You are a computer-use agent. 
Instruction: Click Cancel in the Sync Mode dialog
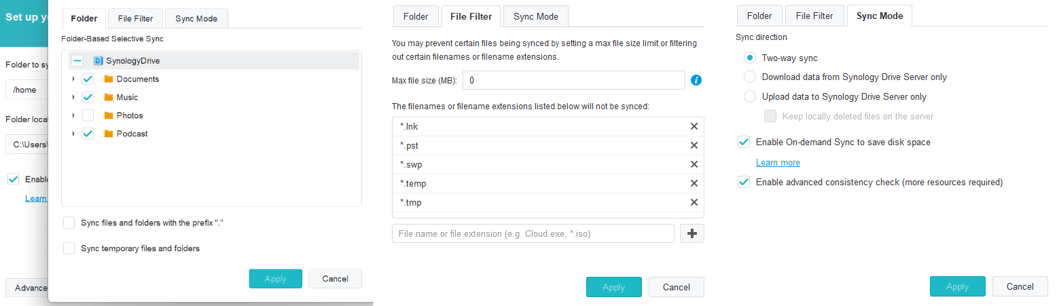(1020, 286)
